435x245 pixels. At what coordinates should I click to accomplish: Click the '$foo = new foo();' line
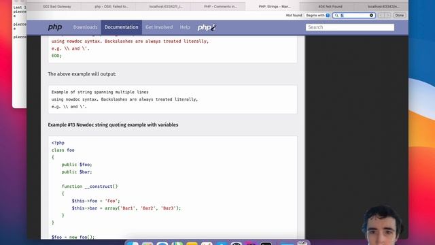click(x=73, y=237)
